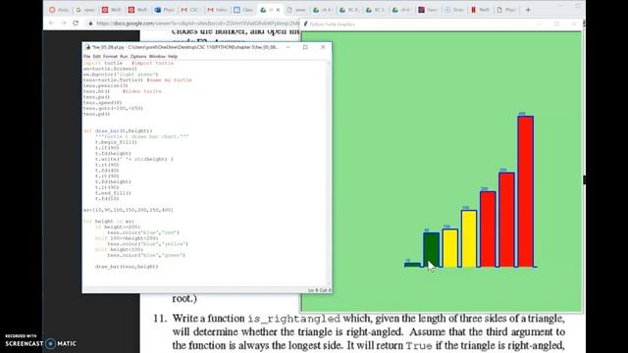
Task: Click the IDLE editor vertical scrollbar
Action: pyautogui.click(x=330, y=174)
